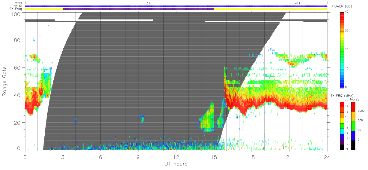
Task: Click the UT hours axis label
Action: tap(176, 164)
